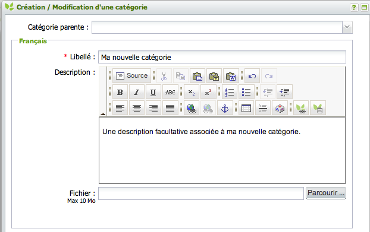Insert a table
The image size is (370, 232).
point(246,108)
